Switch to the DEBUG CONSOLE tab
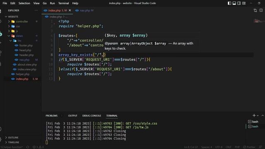This screenshot has width=265, height=149. click(x=92, y=116)
